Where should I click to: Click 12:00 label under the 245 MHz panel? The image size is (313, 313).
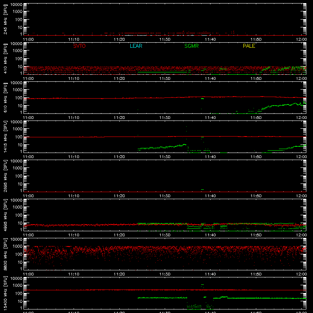pyautogui.click(x=301, y=40)
